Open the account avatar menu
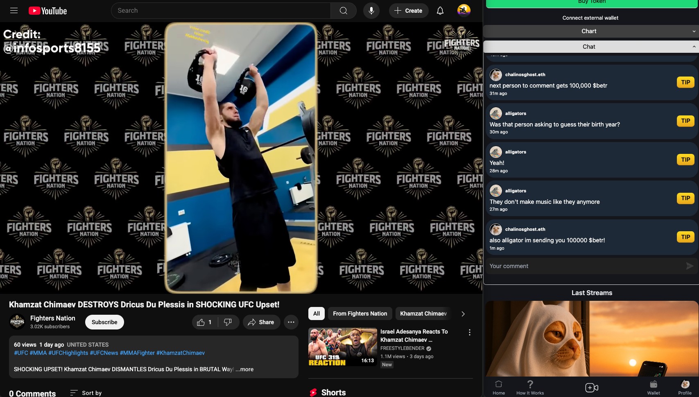Image resolution: width=699 pixels, height=397 pixels. (x=464, y=11)
